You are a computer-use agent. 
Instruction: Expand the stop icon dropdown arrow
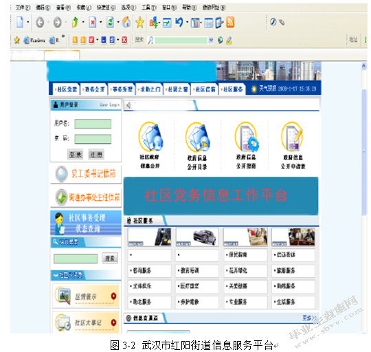pos(101,22)
